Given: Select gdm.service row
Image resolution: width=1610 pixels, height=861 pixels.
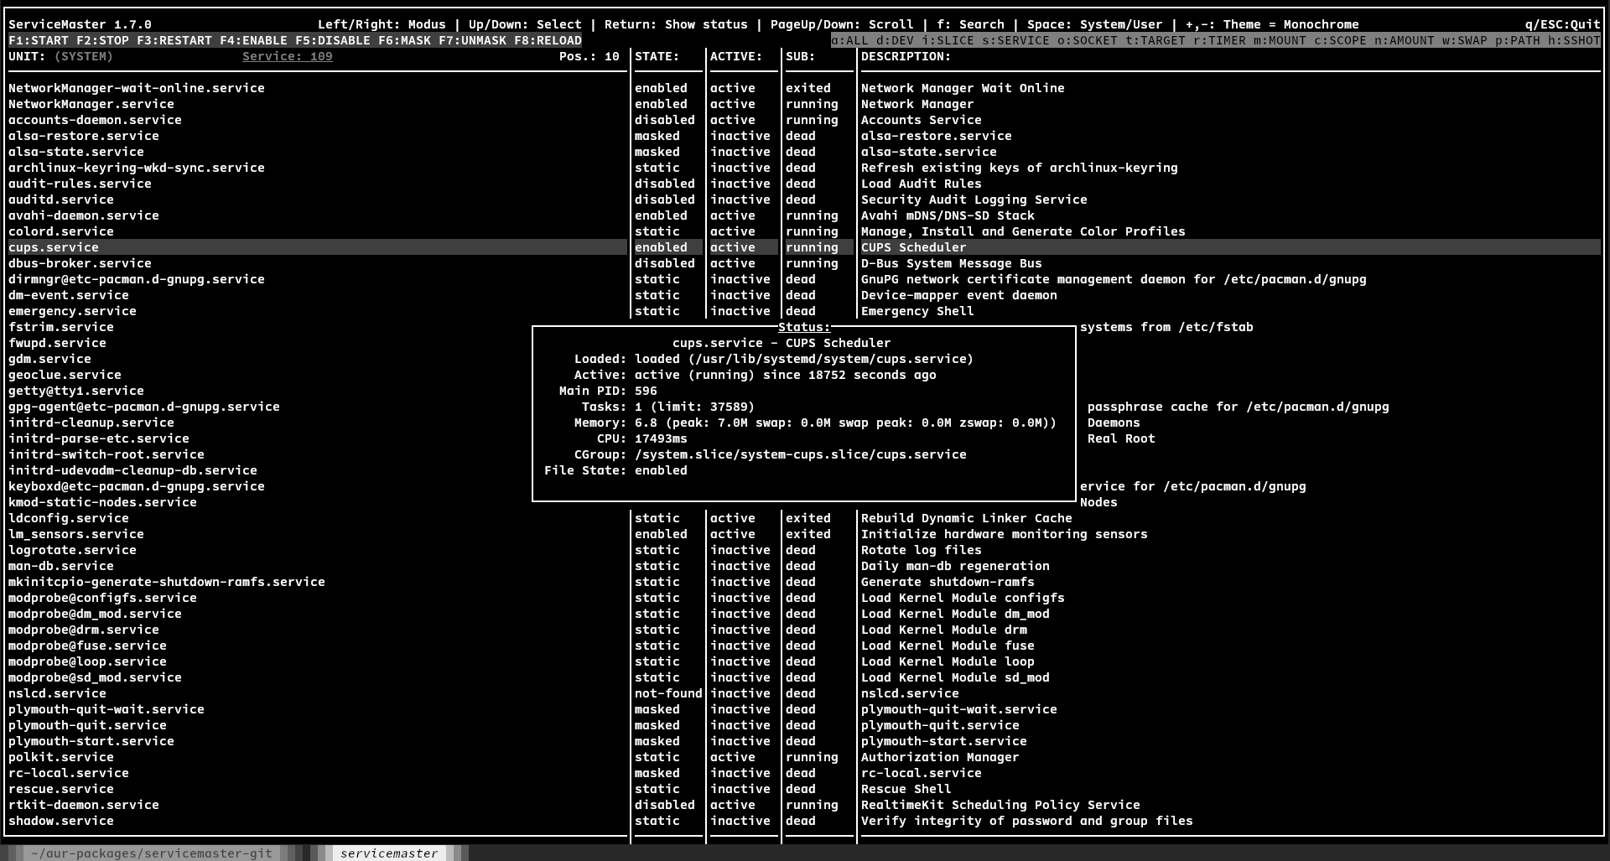Looking at the screenshot, I should coord(268,359).
